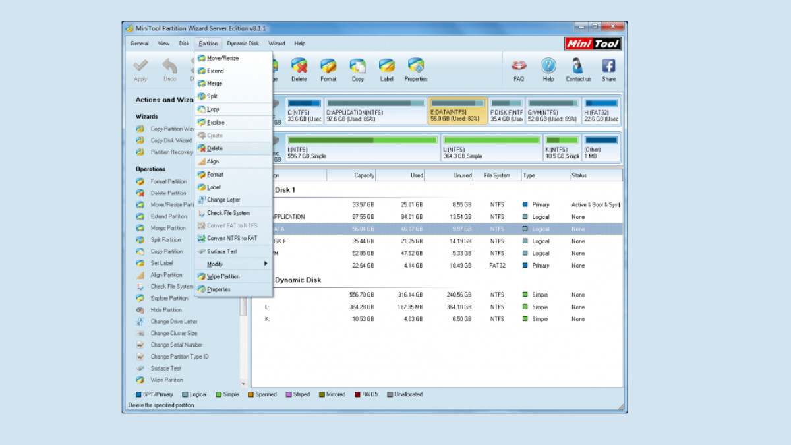
Task: Click the Extend Partition sidebar icon
Action: [140, 216]
